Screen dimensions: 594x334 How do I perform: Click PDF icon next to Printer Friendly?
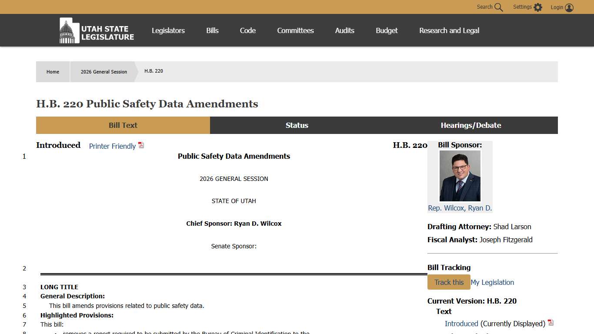(x=141, y=145)
